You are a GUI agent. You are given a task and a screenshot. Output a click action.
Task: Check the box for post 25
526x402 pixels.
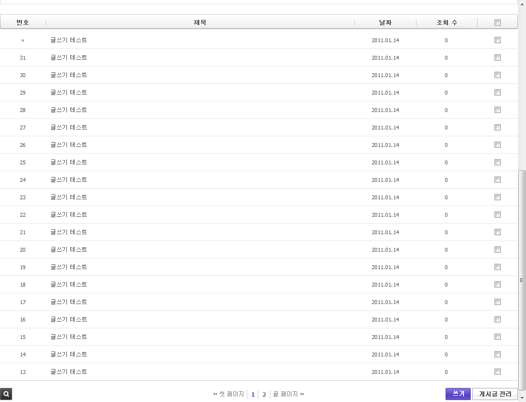(x=497, y=162)
